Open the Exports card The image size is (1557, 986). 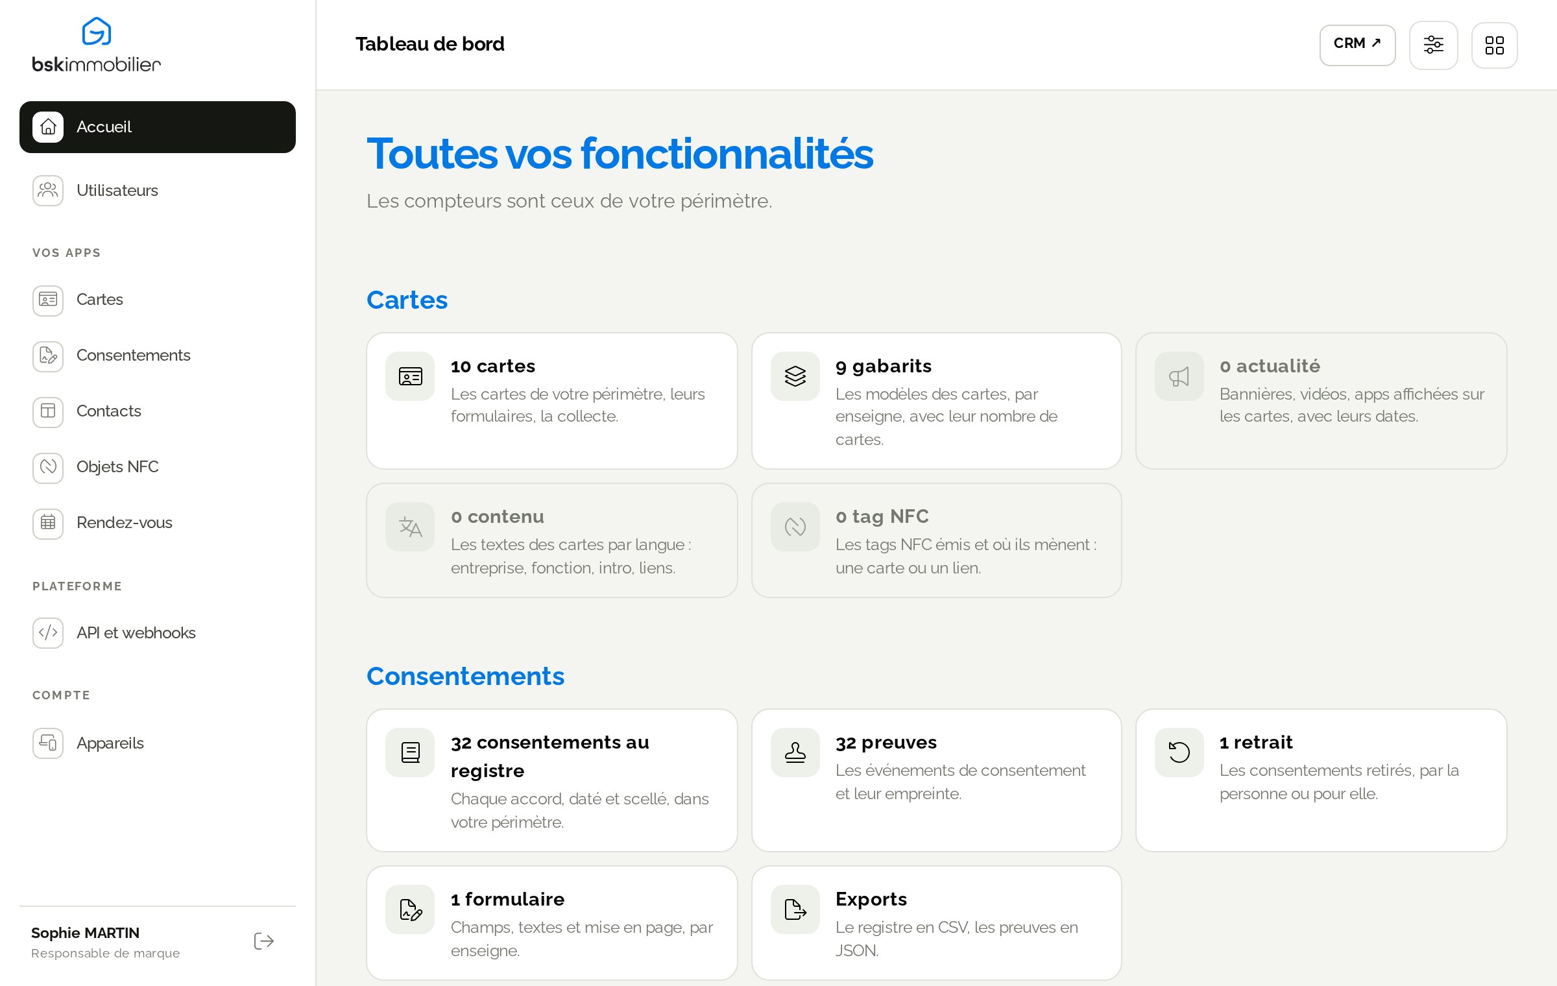pyautogui.click(x=937, y=923)
